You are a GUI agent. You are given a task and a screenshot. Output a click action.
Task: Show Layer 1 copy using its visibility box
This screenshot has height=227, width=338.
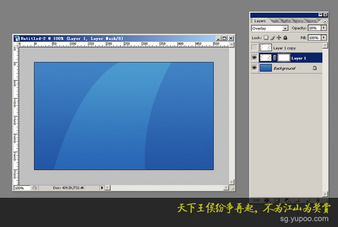(x=255, y=48)
